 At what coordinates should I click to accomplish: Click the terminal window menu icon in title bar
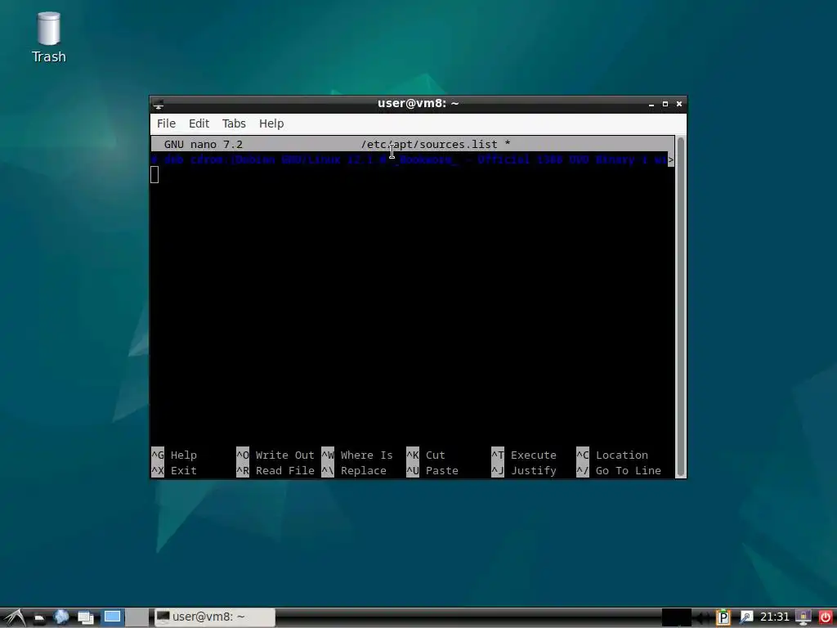pos(159,104)
